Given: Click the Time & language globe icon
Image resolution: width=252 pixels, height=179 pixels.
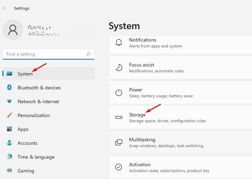Looking at the screenshot, I should pos(9,157).
